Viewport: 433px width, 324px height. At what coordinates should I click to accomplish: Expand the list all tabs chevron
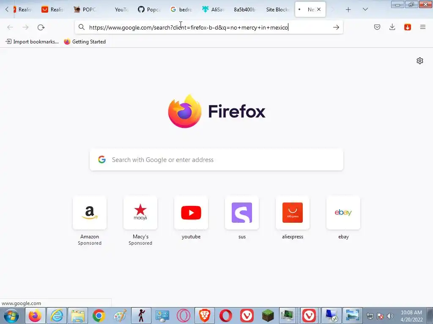tap(365, 9)
